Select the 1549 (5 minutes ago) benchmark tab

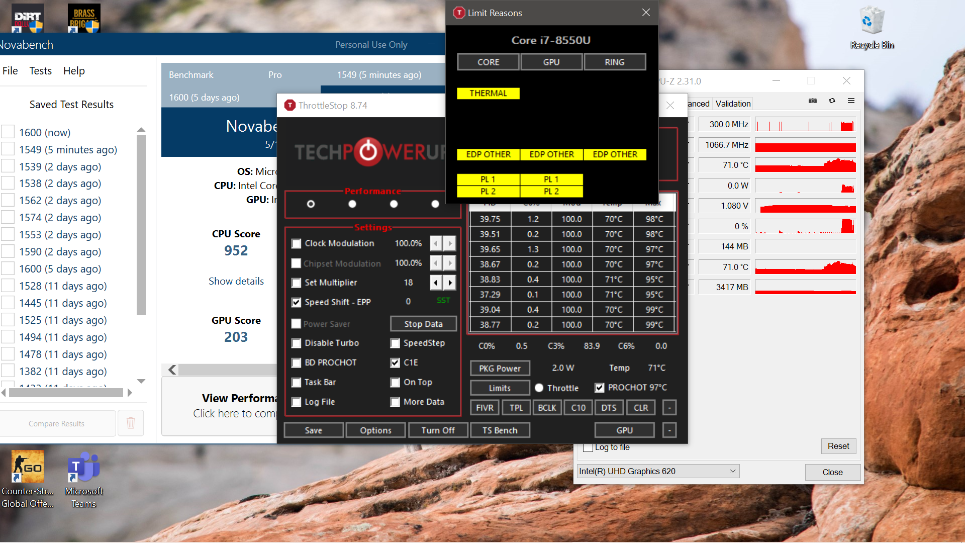379,75
